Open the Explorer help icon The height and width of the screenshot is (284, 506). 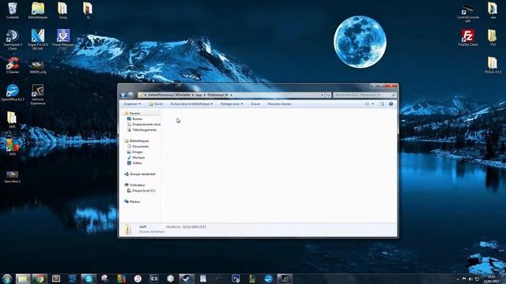(x=391, y=104)
